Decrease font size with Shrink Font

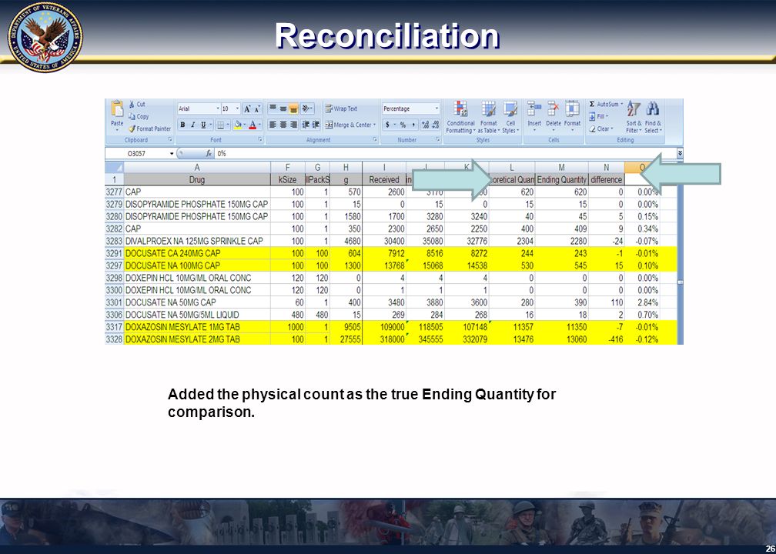tap(256, 108)
